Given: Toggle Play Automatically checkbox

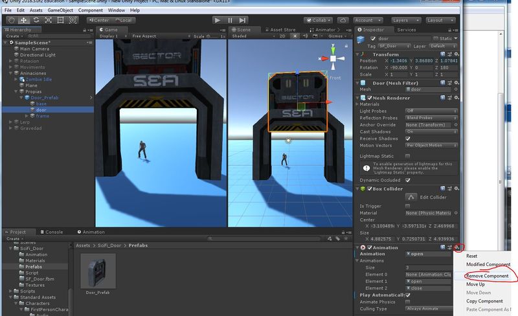Looking at the screenshot, I should (x=408, y=295).
